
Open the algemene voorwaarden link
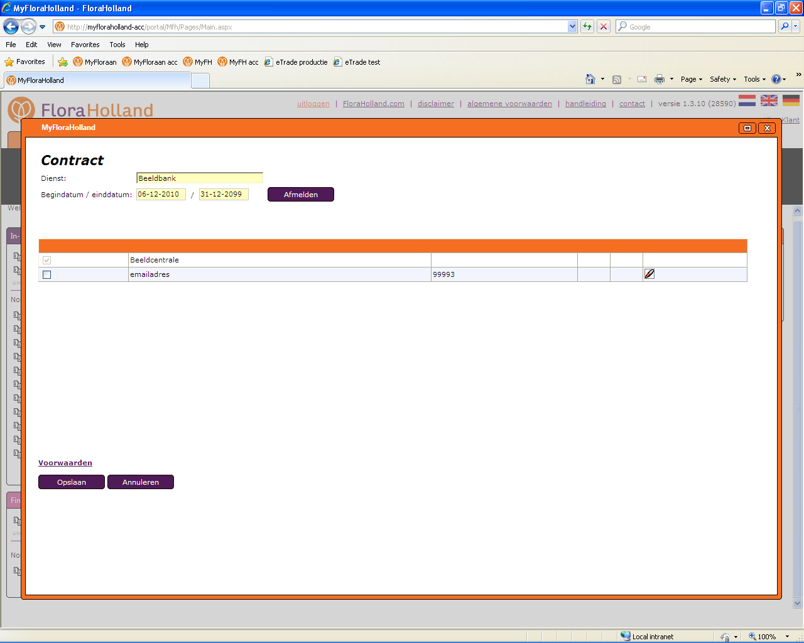click(x=509, y=104)
